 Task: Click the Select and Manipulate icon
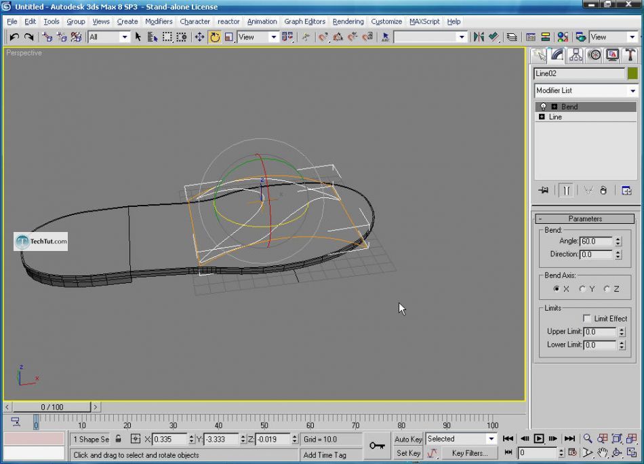tap(306, 37)
